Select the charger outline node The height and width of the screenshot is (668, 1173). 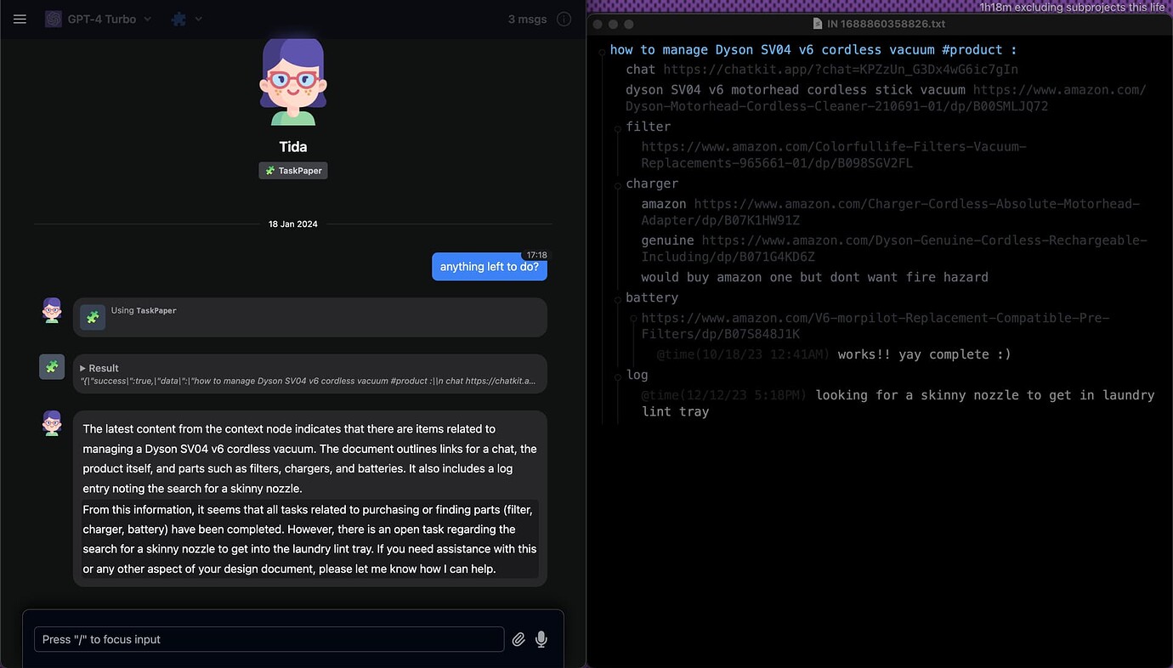point(652,184)
